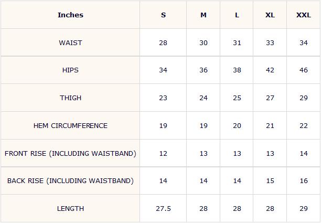Click the LENGTH row label

70,209
